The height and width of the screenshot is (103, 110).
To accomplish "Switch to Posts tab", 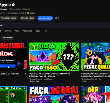I will click(17, 31).
